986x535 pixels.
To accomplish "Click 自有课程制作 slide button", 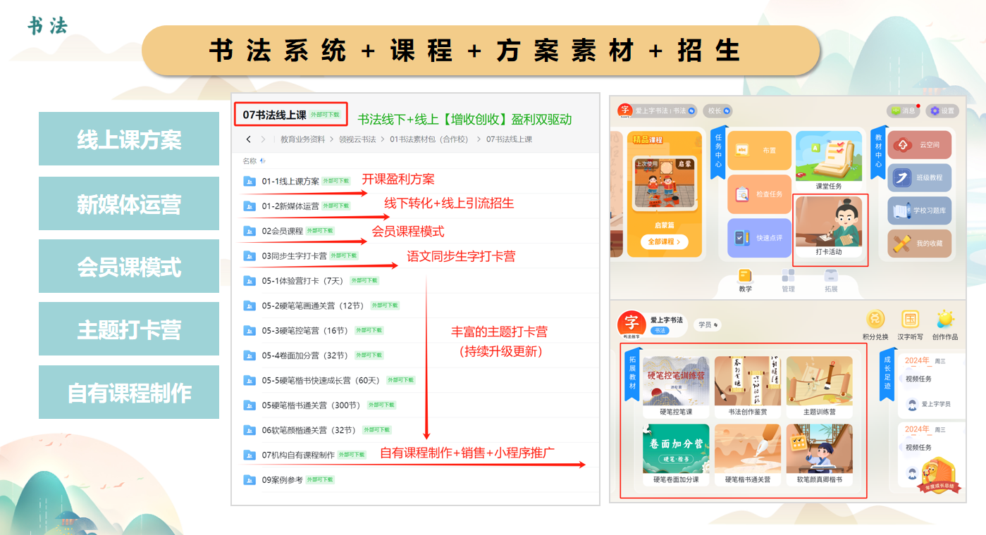I will (129, 392).
